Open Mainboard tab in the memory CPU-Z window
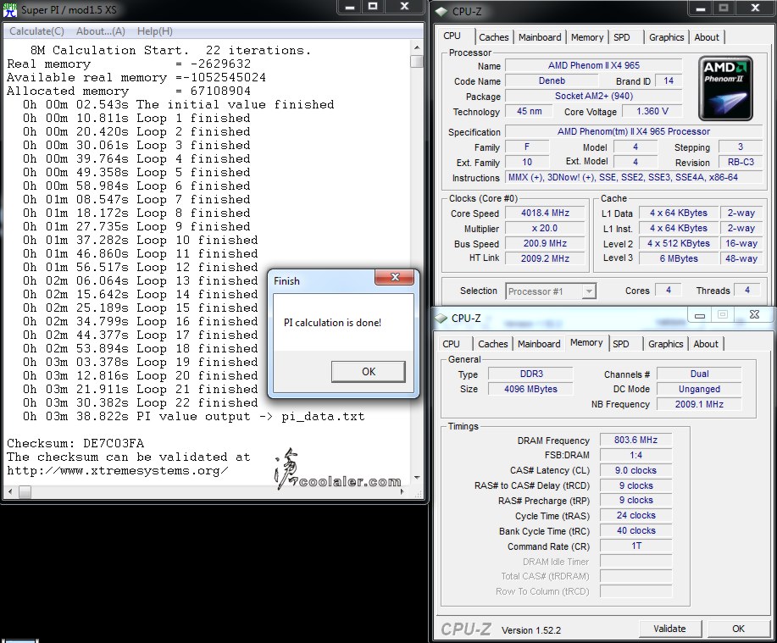The width and height of the screenshot is (777, 643). coord(539,344)
